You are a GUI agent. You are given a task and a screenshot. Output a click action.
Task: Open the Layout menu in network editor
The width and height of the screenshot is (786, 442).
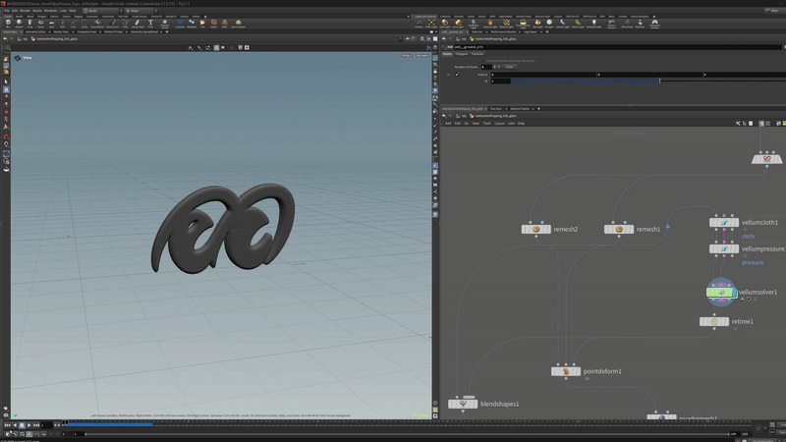(x=500, y=123)
